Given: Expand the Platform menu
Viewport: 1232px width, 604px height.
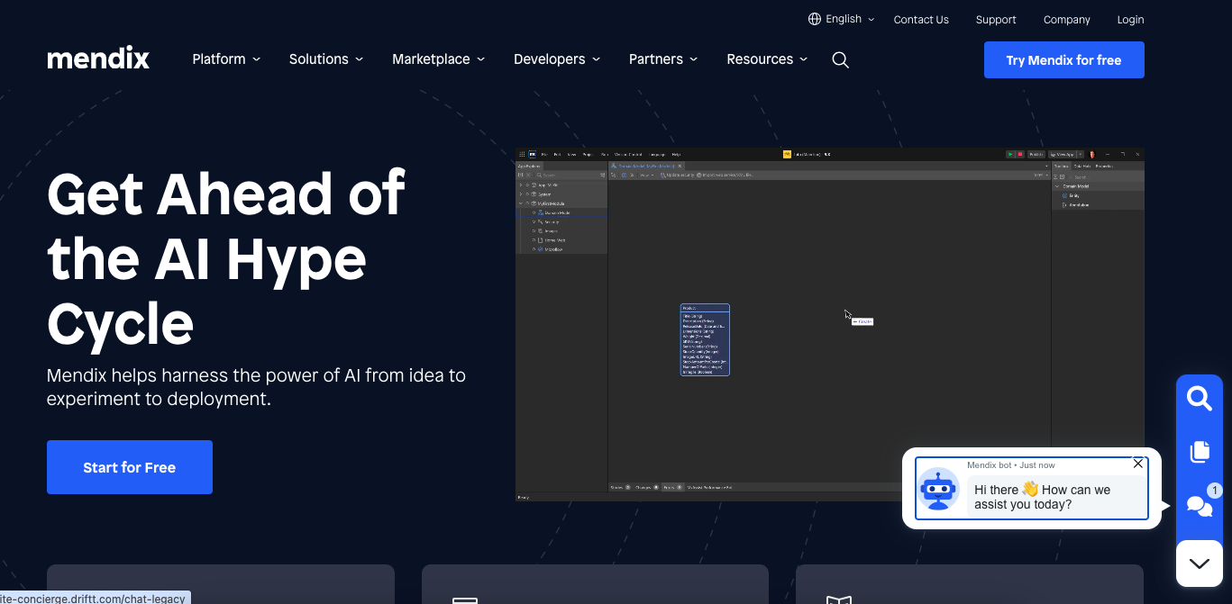Looking at the screenshot, I should pos(226,59).
